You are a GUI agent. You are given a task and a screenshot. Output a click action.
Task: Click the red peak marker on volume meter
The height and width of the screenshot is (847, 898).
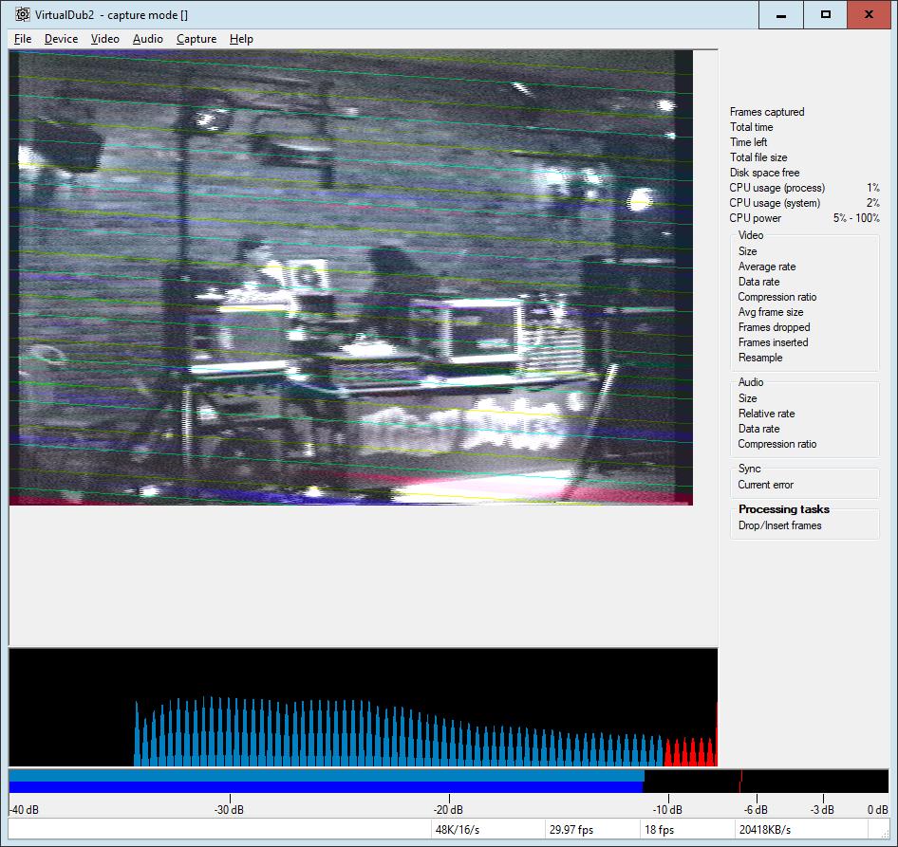click(740, 781)
